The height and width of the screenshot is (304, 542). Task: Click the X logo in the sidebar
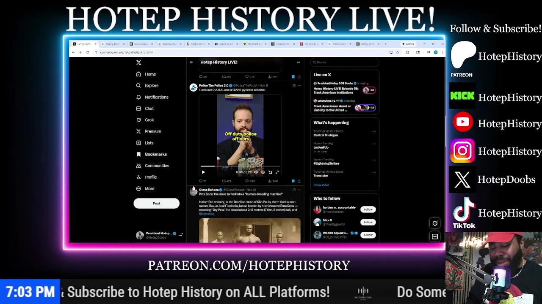[x=138, y=62]
